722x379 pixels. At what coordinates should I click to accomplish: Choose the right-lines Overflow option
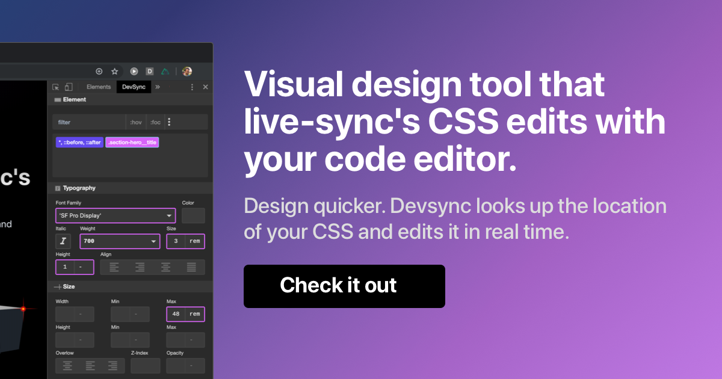tap(113, 365)
